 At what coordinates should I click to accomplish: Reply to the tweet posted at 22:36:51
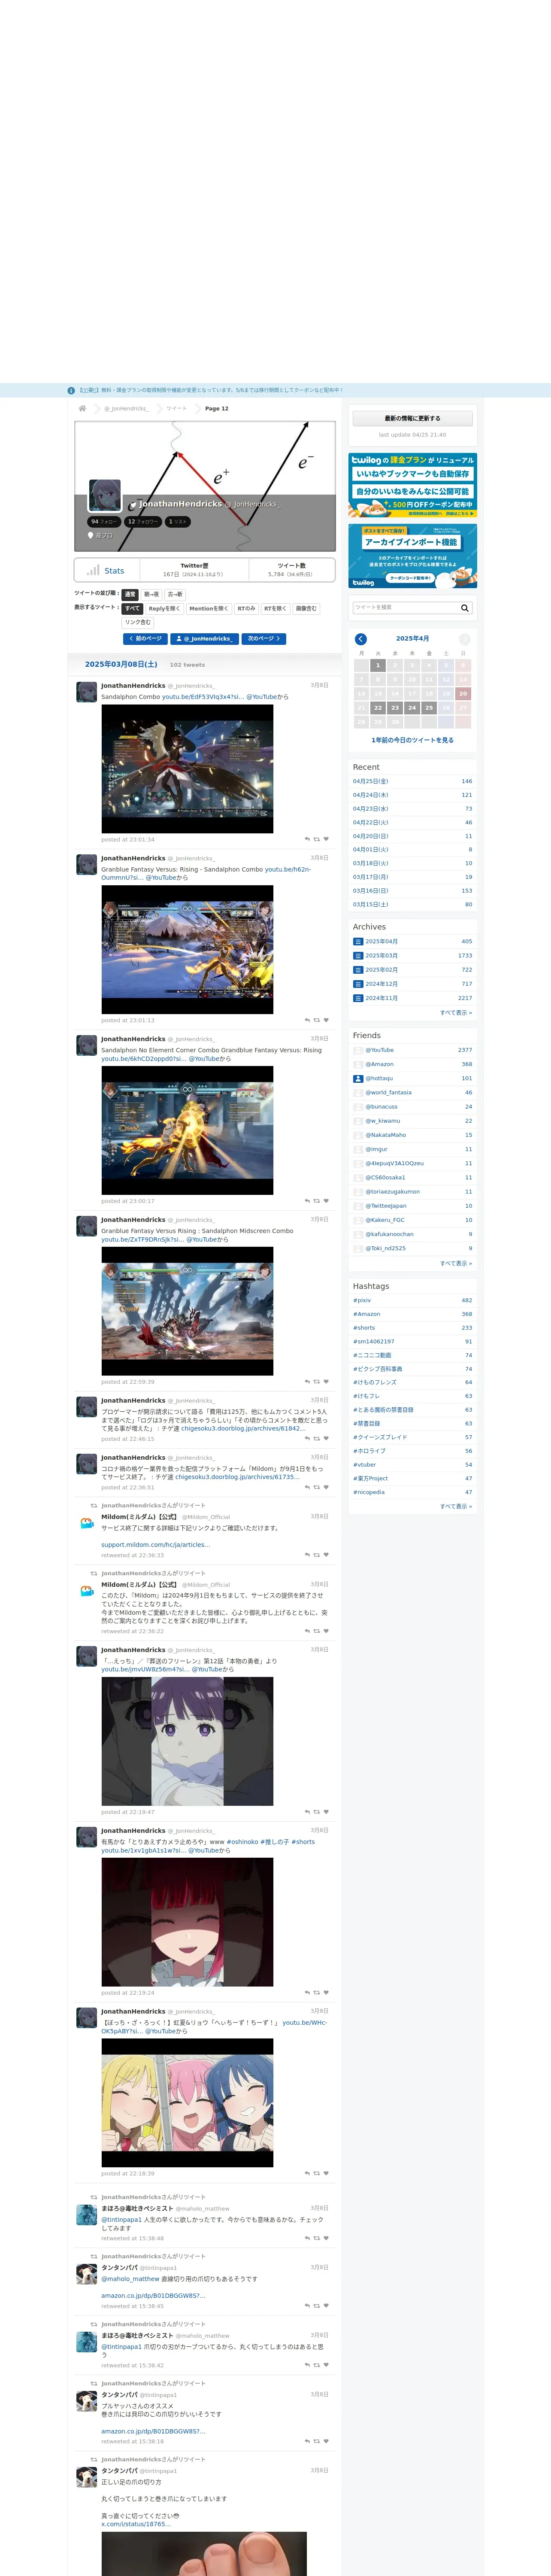click(x=307, y=1487)
